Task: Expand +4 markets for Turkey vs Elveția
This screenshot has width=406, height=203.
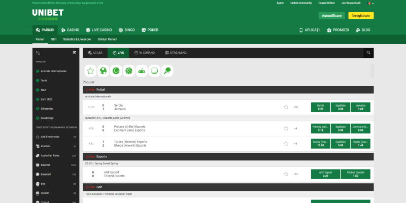Action: (295, 144)
